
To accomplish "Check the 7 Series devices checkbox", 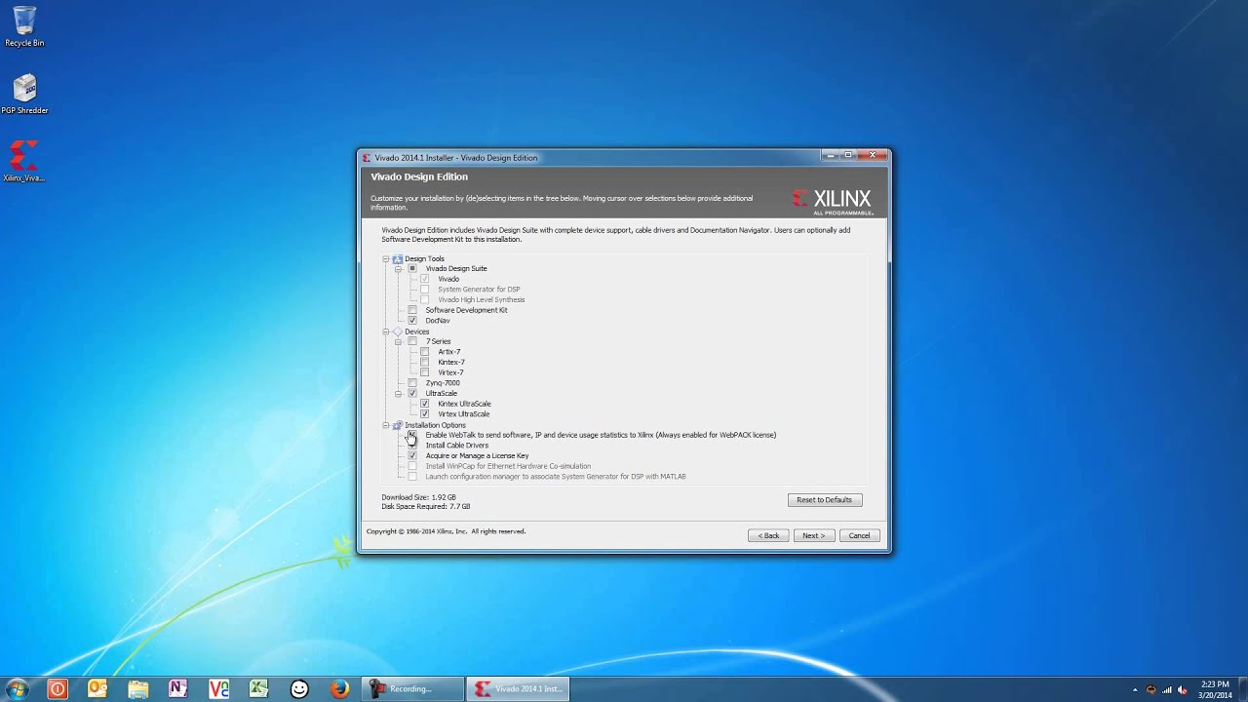I will coord(412,341).
